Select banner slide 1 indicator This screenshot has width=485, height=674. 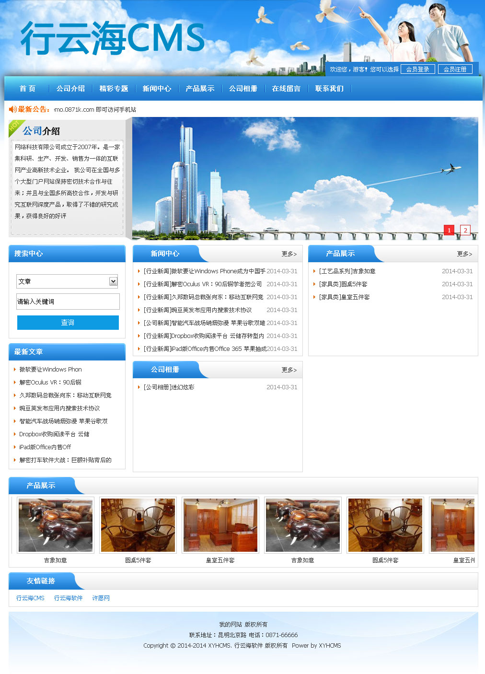point(449,230)
